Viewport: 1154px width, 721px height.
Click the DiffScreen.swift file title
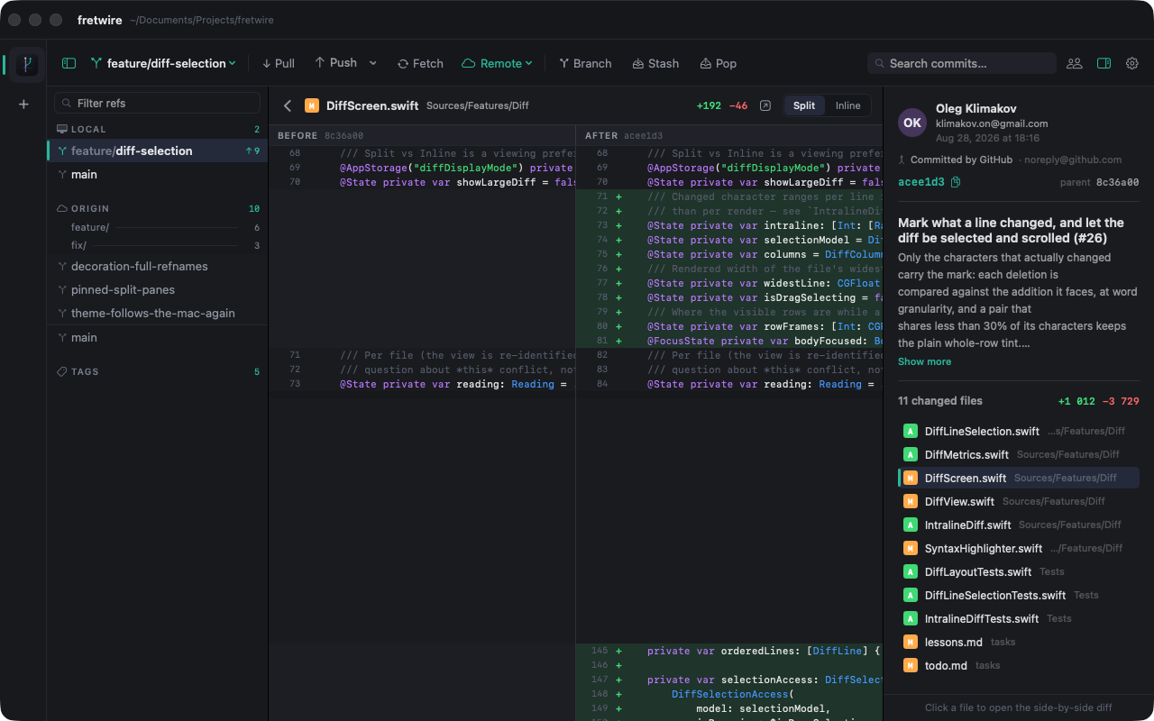click(x=372, y=105)
